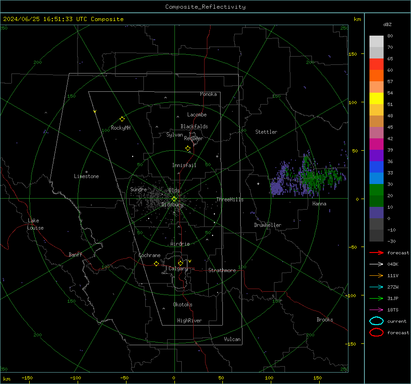Click the yellow V marker right of Calgary's diamond

click(190, 261)
